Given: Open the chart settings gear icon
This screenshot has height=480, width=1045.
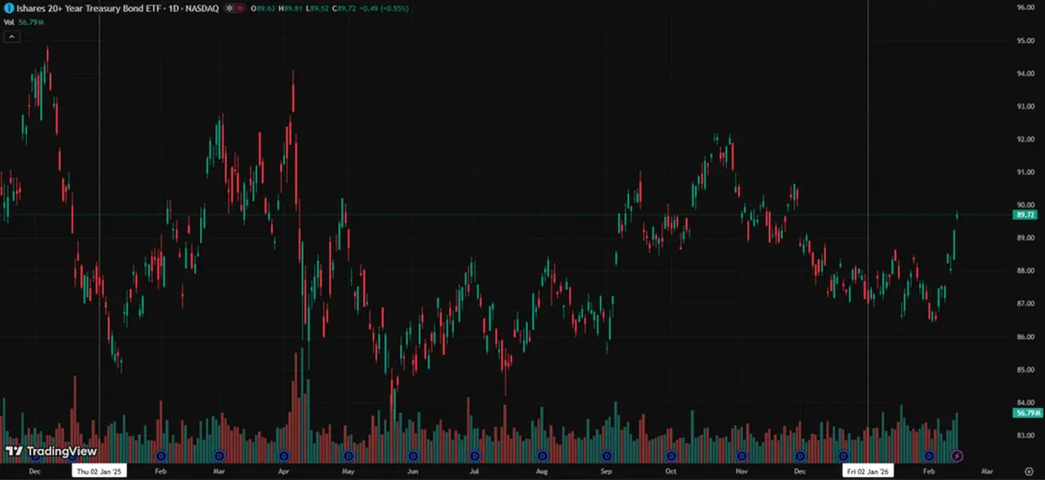Looking at the screenshot, I should [x=1028, y=471].
